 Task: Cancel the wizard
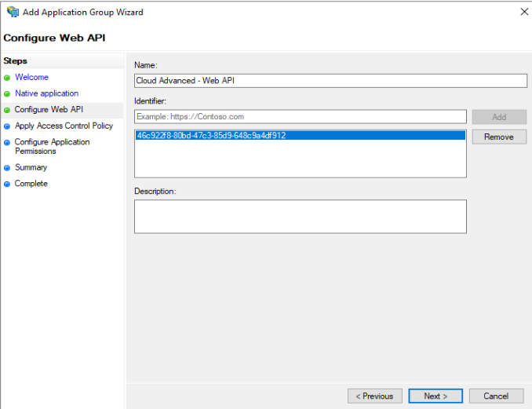click(496, 396)
